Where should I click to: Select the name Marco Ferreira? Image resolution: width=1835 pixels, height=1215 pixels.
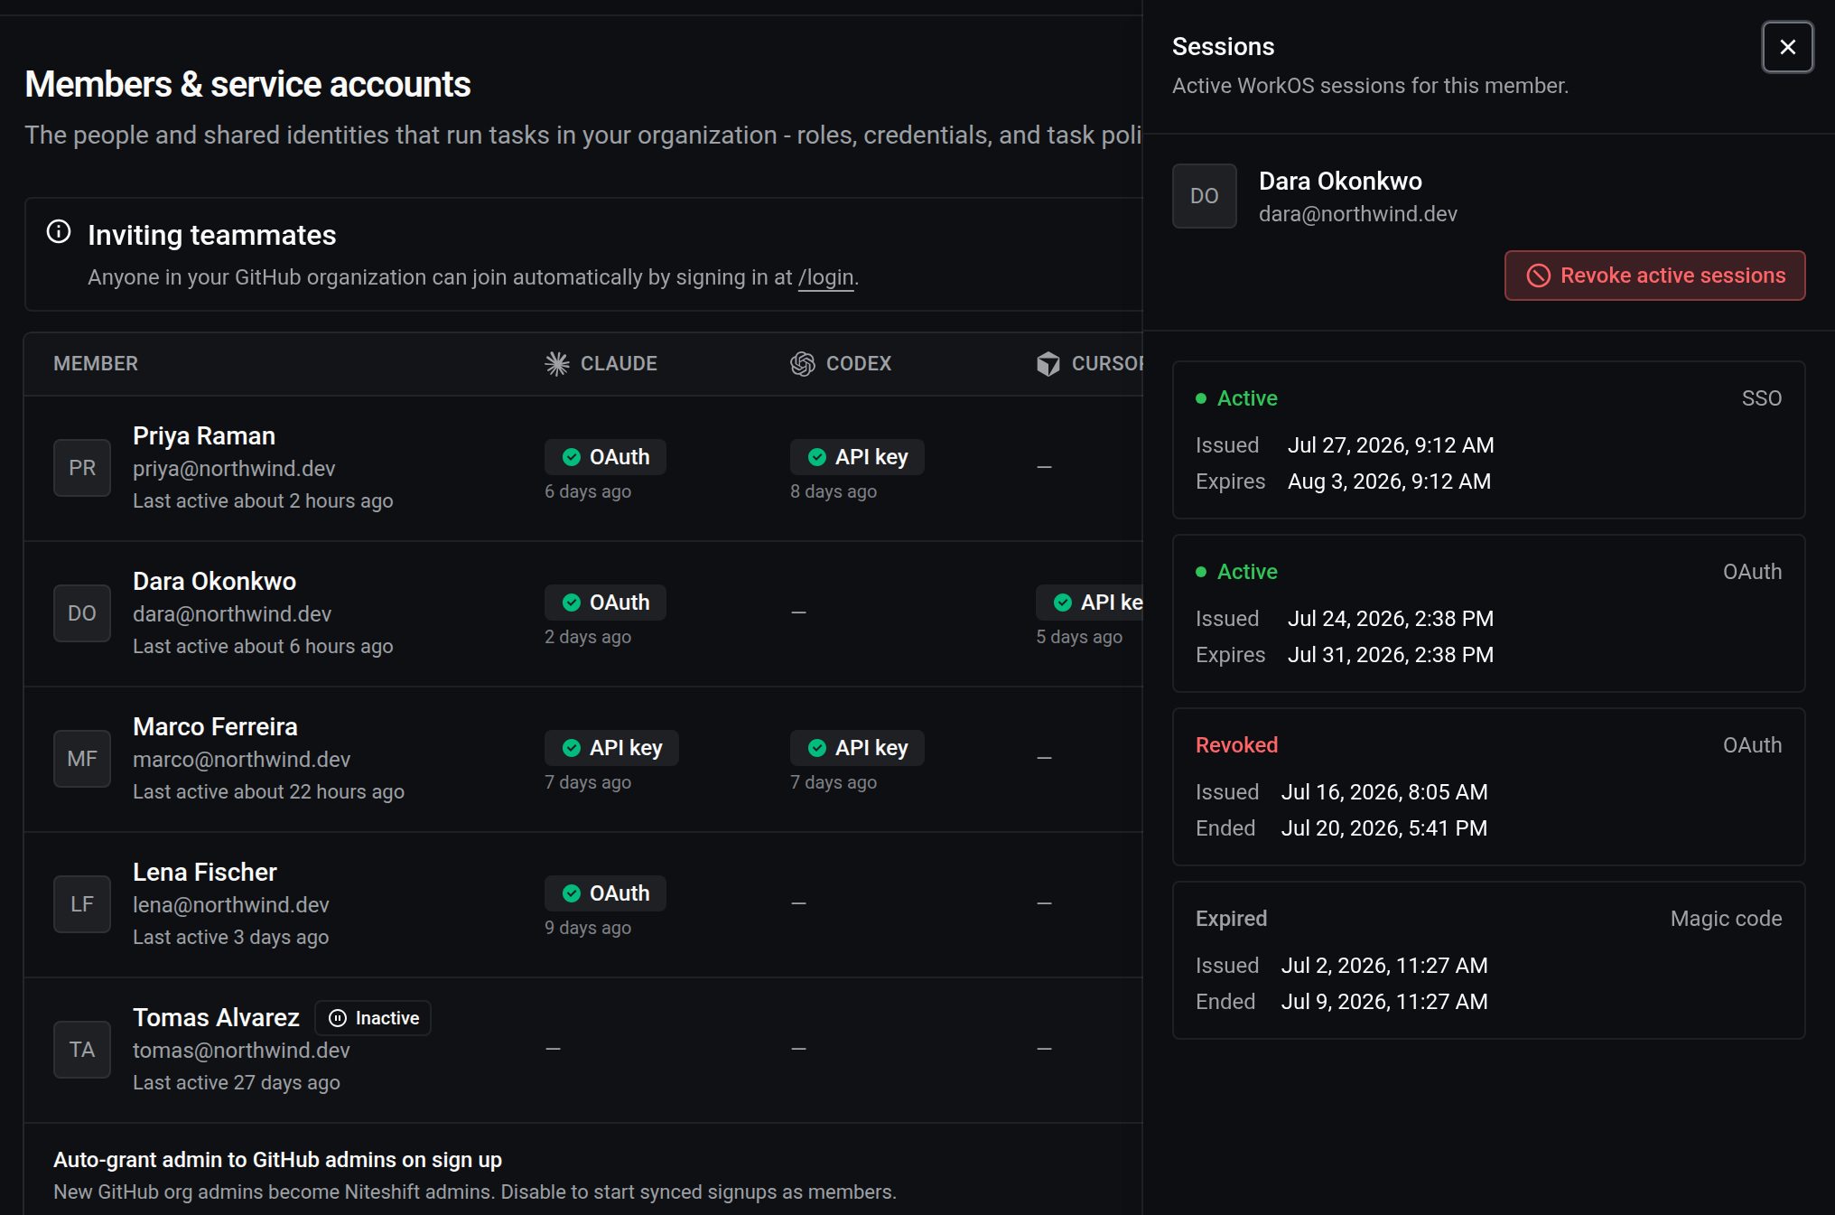(215, 727)
